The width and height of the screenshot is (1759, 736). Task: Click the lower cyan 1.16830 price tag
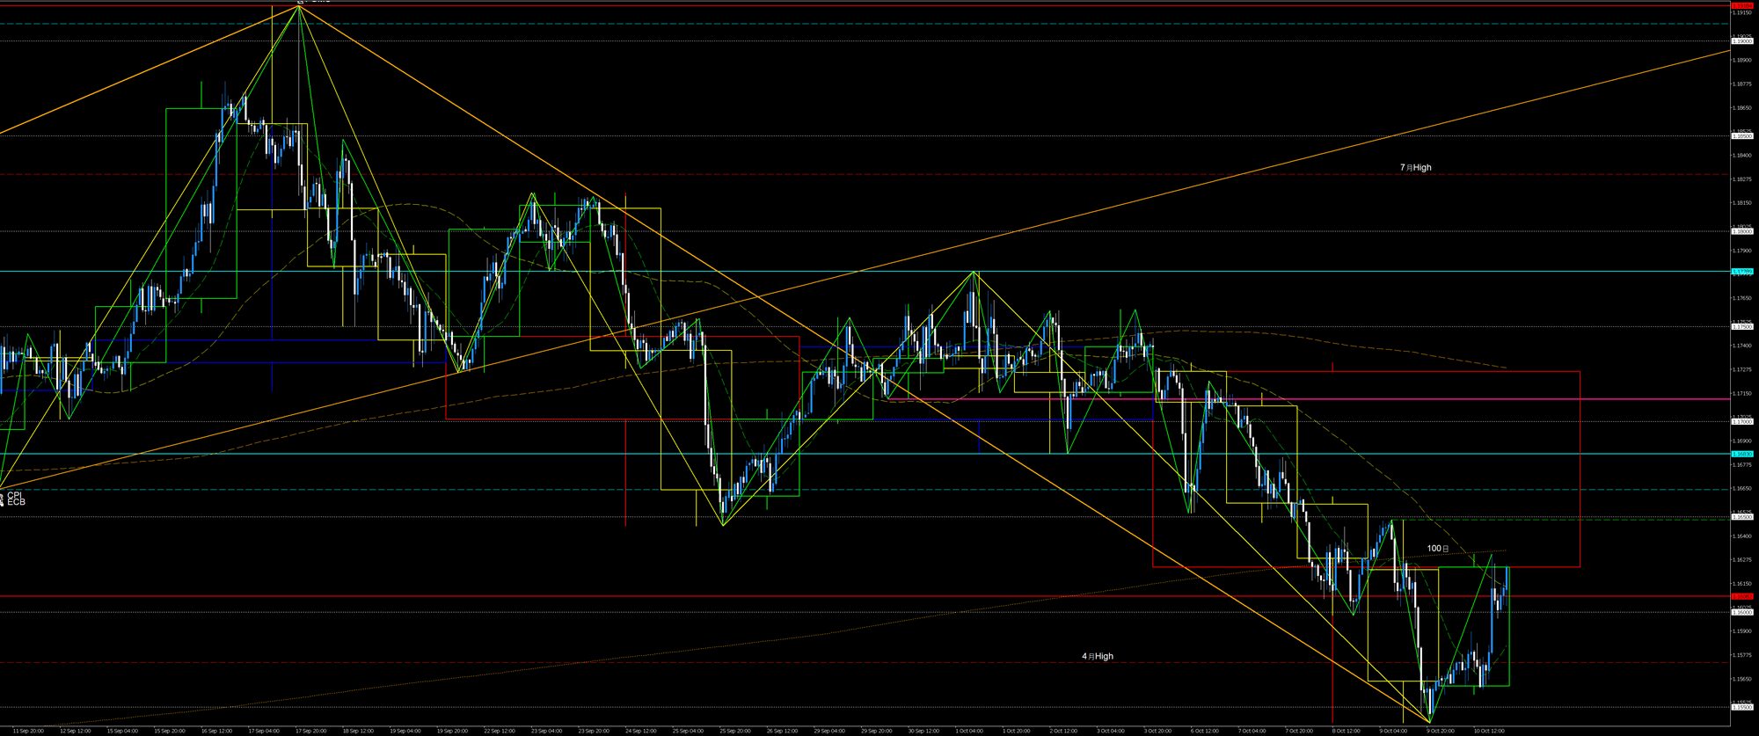pyautogui.click(x=1741, y=454)
